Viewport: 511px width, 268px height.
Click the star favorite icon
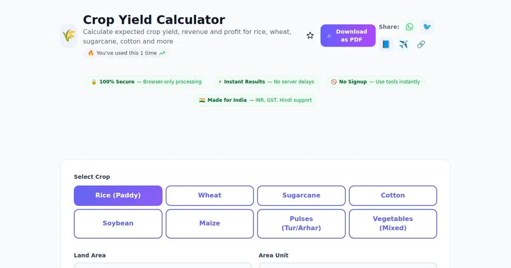pos(310,36)
